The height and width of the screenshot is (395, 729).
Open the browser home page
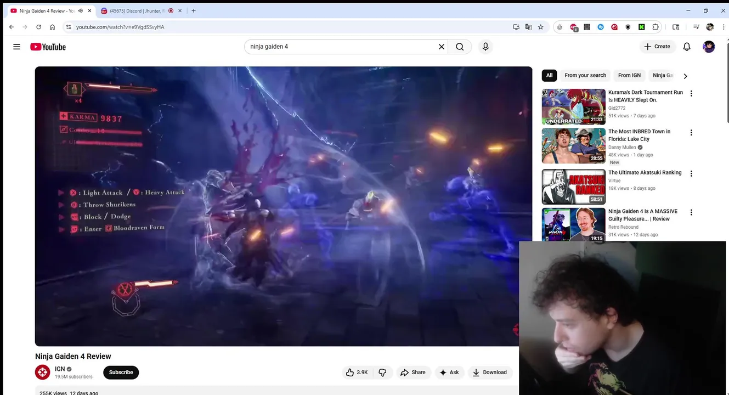[52, 27]
